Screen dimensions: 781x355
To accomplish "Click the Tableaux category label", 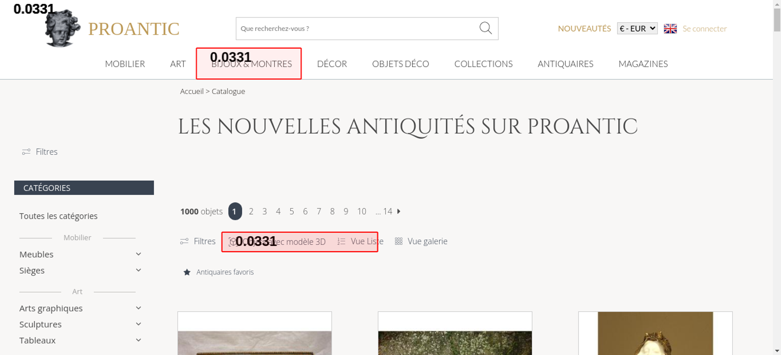I will pyautogui.click(x=37, y=341).
